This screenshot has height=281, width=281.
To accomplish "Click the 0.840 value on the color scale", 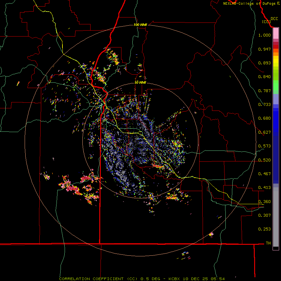I will coord(264,77).
